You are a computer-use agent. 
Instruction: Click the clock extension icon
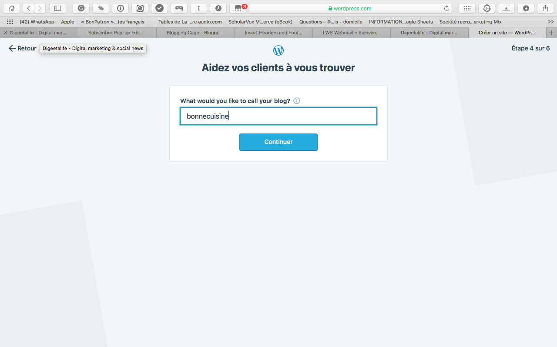click(x=218, y=8)
